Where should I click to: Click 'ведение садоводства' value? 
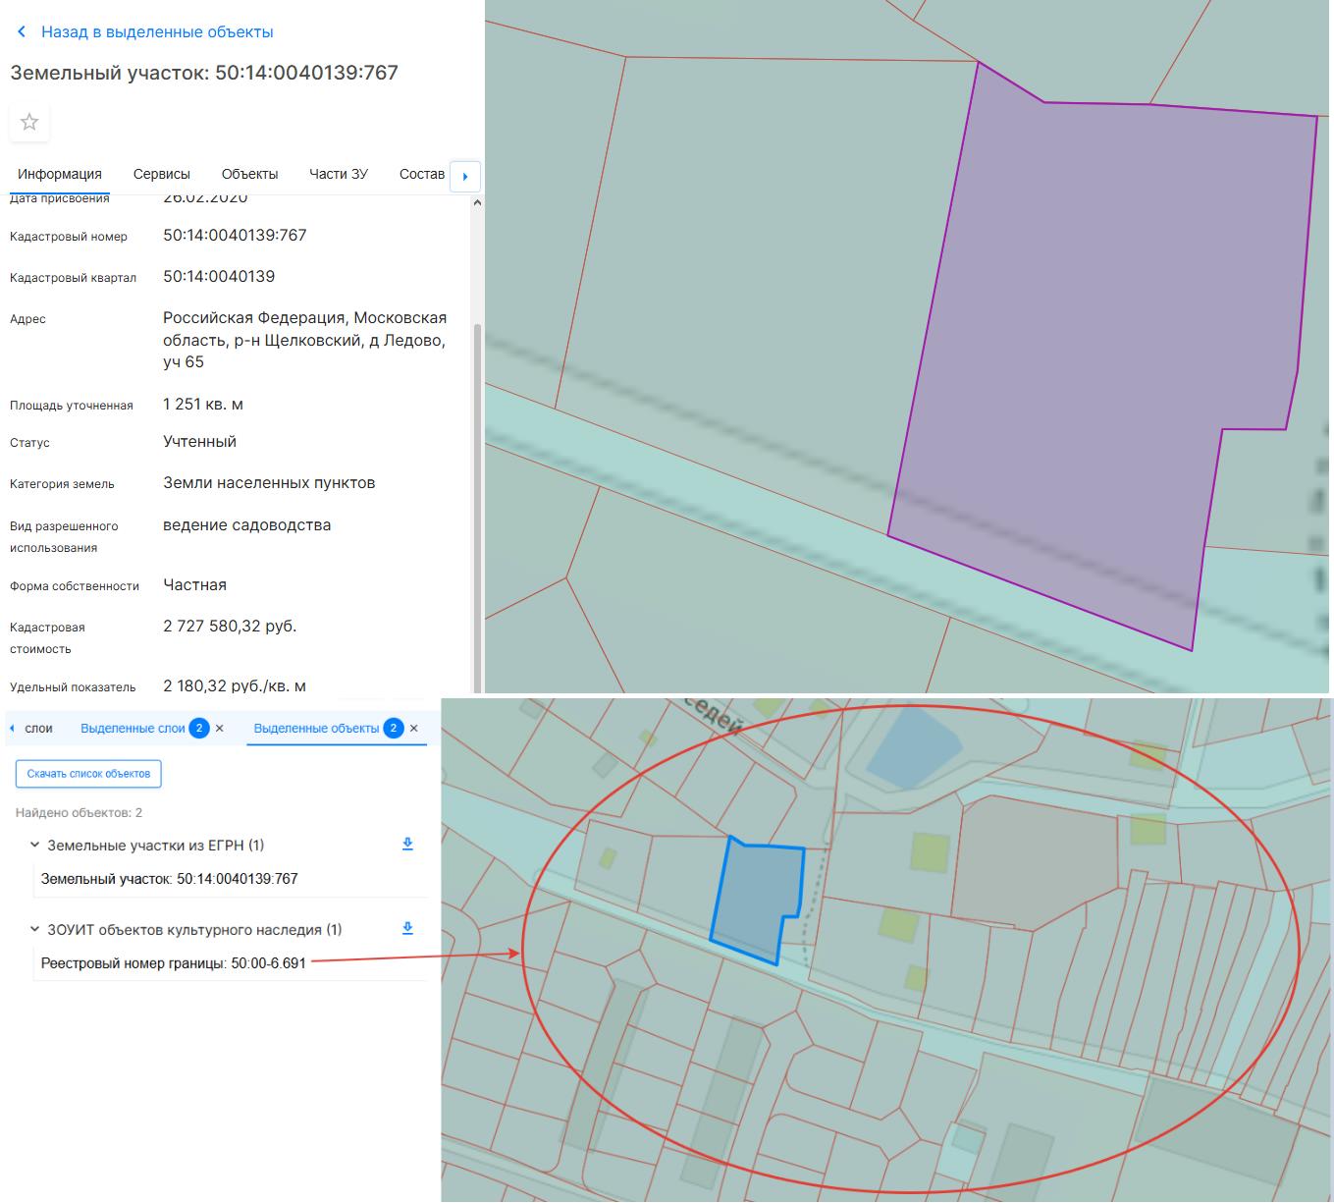[247, 525]
